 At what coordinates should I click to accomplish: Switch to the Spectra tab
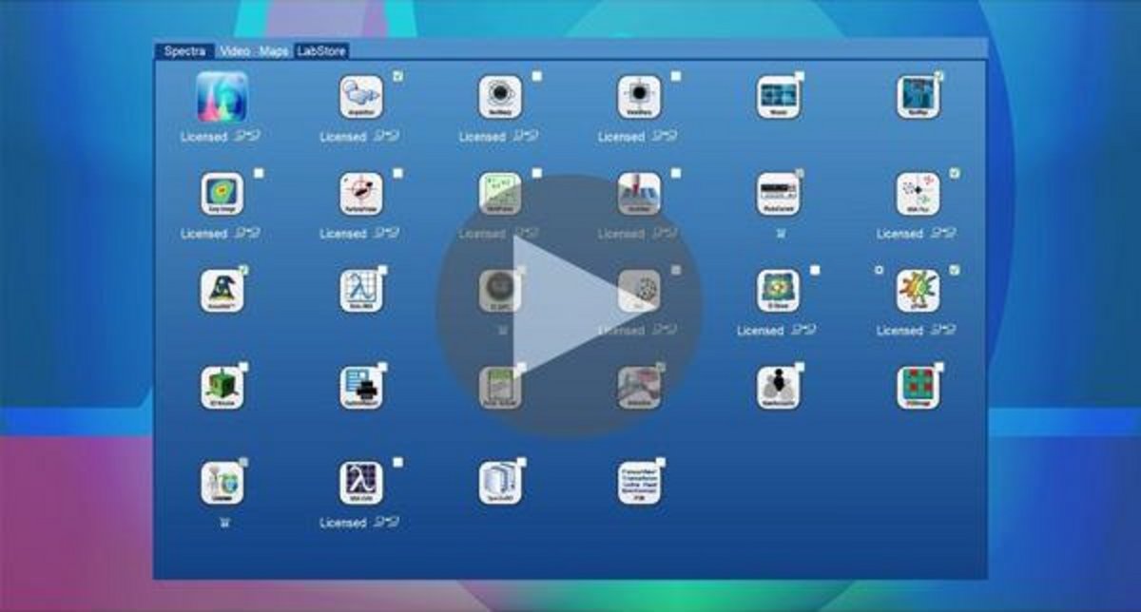(184, 51)
